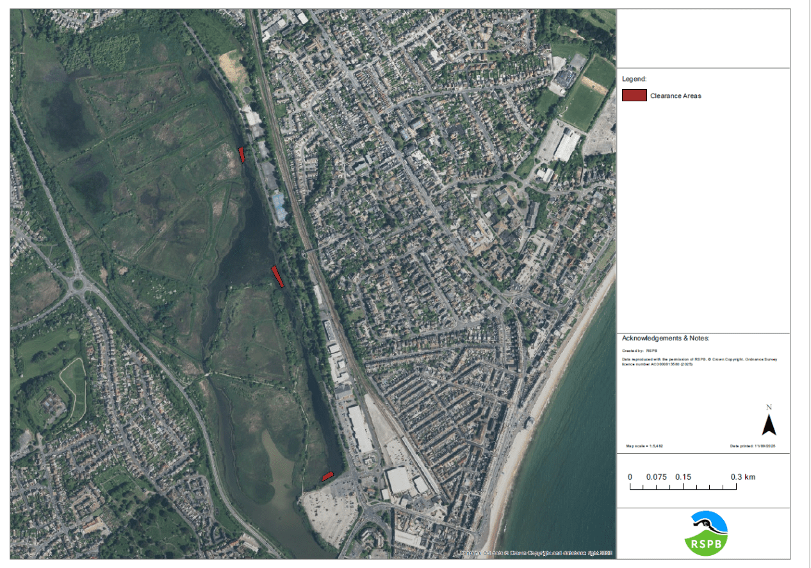Image resolution: width=811 pixels, height=568 pixels.
Task: Click 'Acknowledgements & Notes:' heading
Action: tap(666, 338)
